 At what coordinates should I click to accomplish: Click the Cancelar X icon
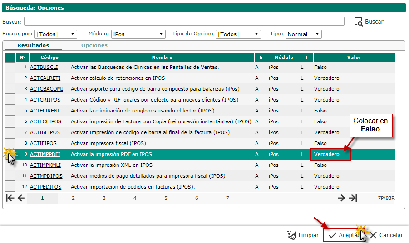pyautogui.click(x=373, y=235)
